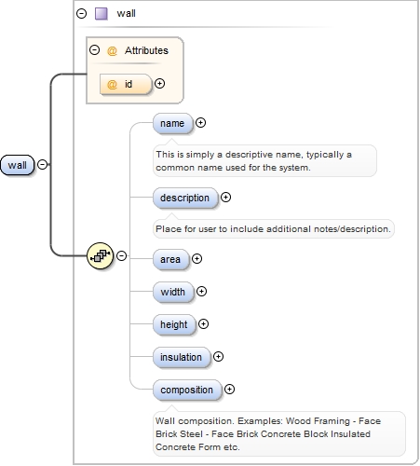Select the composition element box

pyautogui.click(x=187, y=390)
